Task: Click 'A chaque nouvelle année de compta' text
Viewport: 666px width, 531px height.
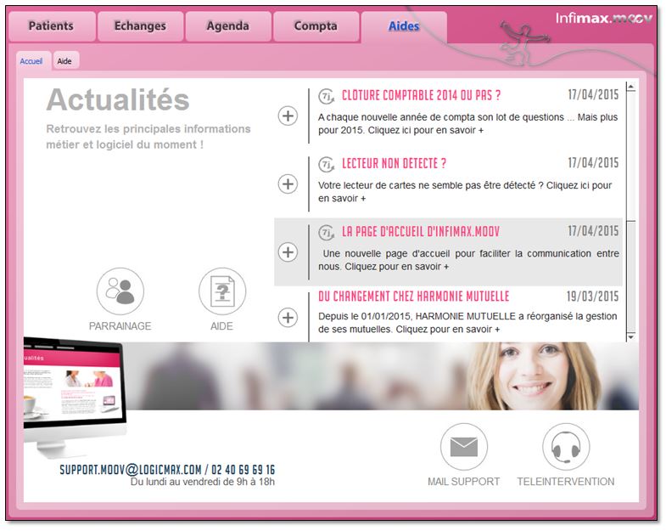Action: pyautogui.click(x=468, y=124)
